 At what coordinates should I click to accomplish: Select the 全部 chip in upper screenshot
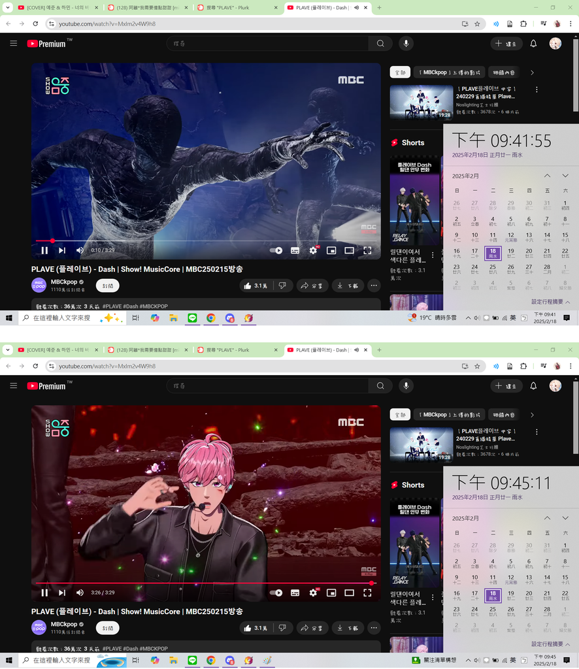pos(400,73)
